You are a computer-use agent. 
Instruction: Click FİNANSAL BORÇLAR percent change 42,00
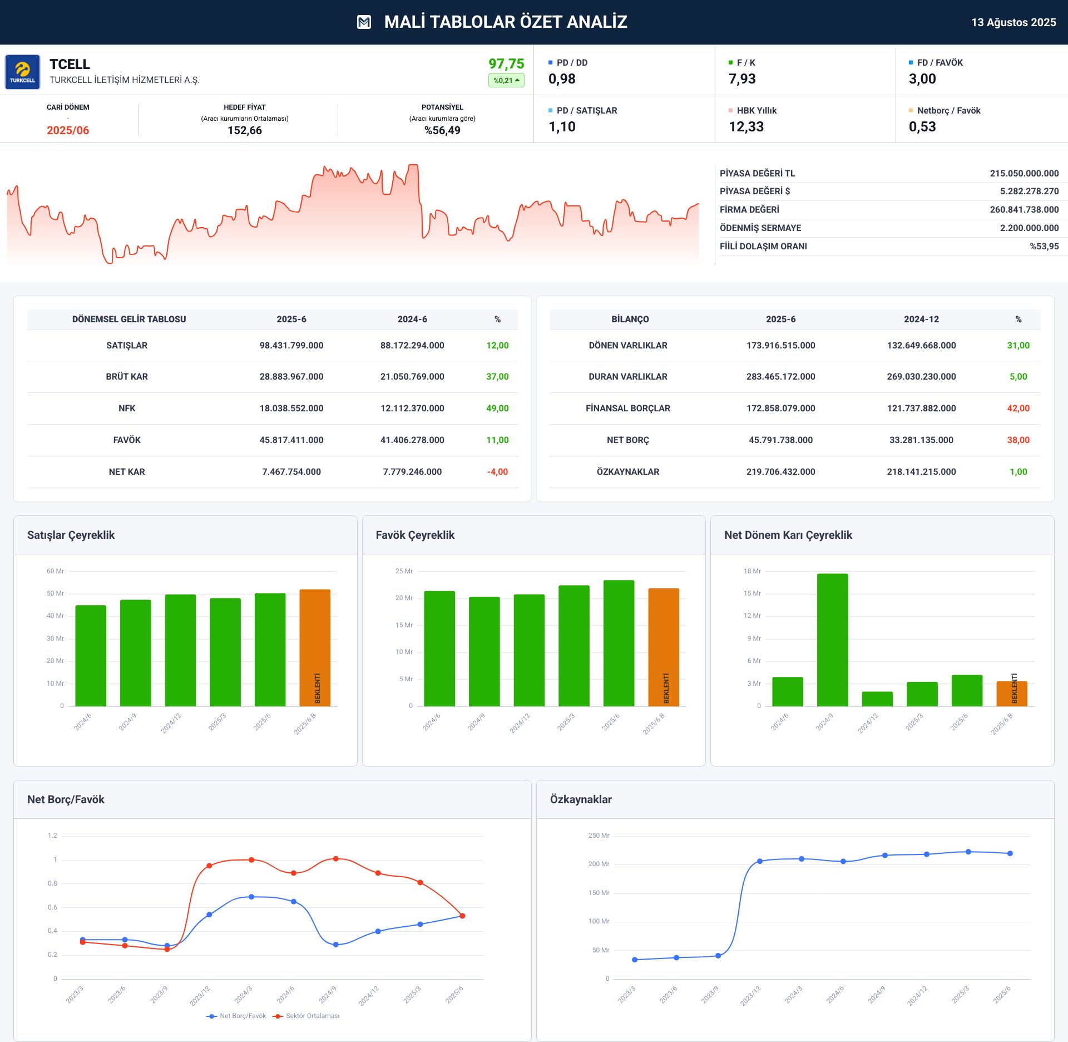point(1018,408)
